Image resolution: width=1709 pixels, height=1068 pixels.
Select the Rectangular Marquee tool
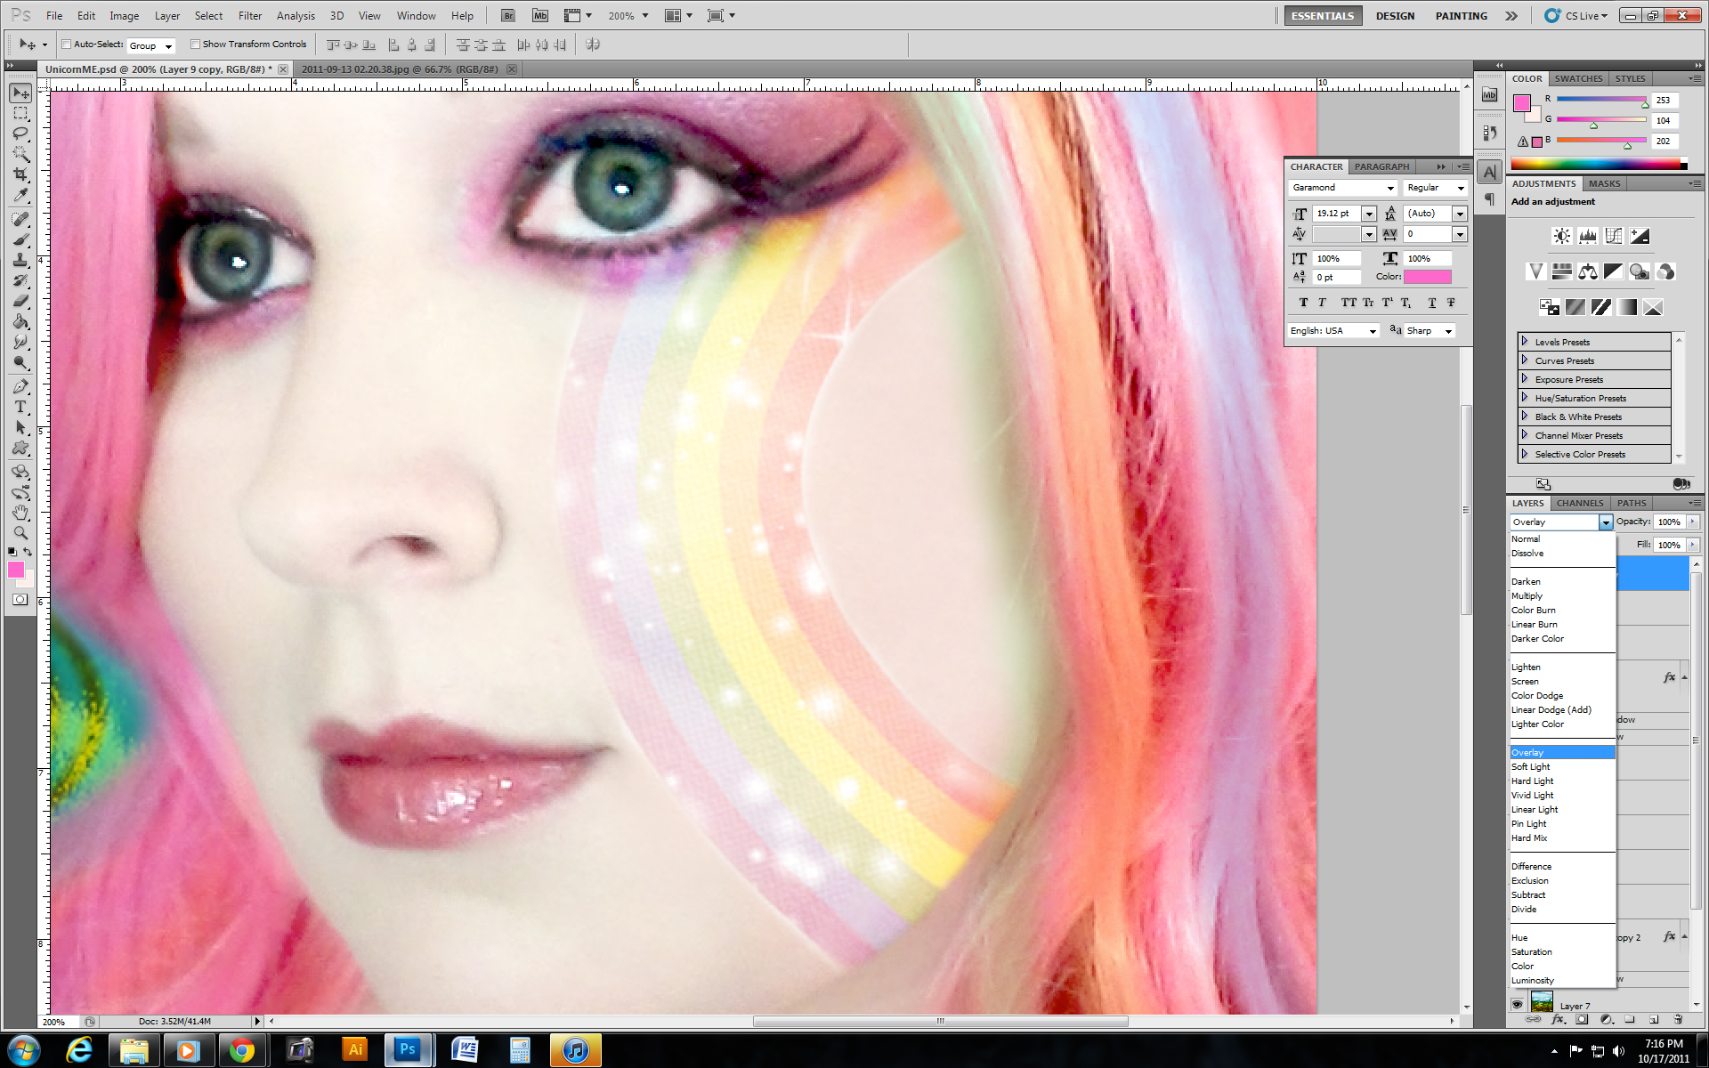click(x=20, y=114)
